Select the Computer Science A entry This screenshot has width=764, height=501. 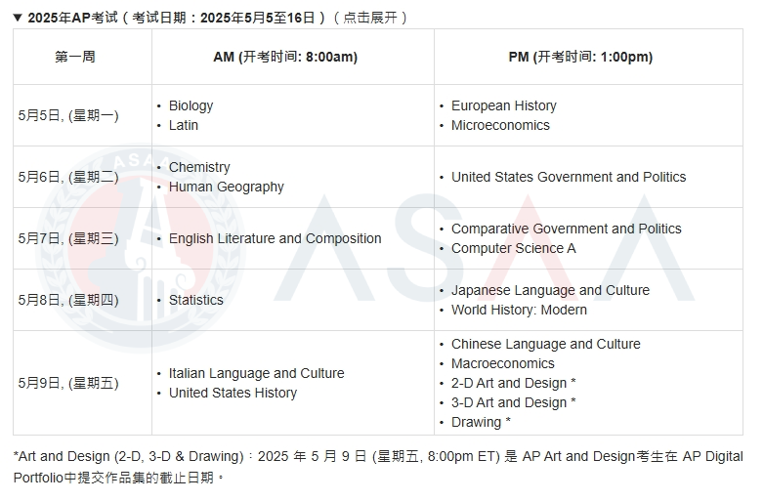point(514,248)
